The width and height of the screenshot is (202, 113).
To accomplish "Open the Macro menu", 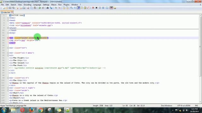I will [54, 5].
